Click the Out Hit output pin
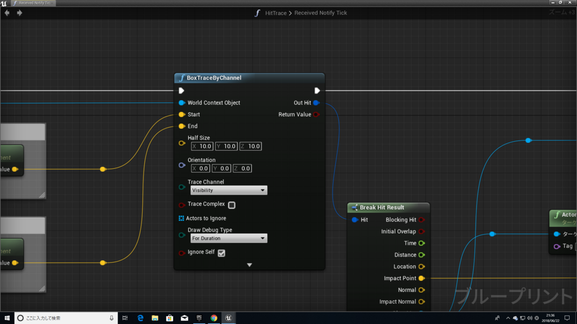The image size is (577, 324). (x=317, y=103)
